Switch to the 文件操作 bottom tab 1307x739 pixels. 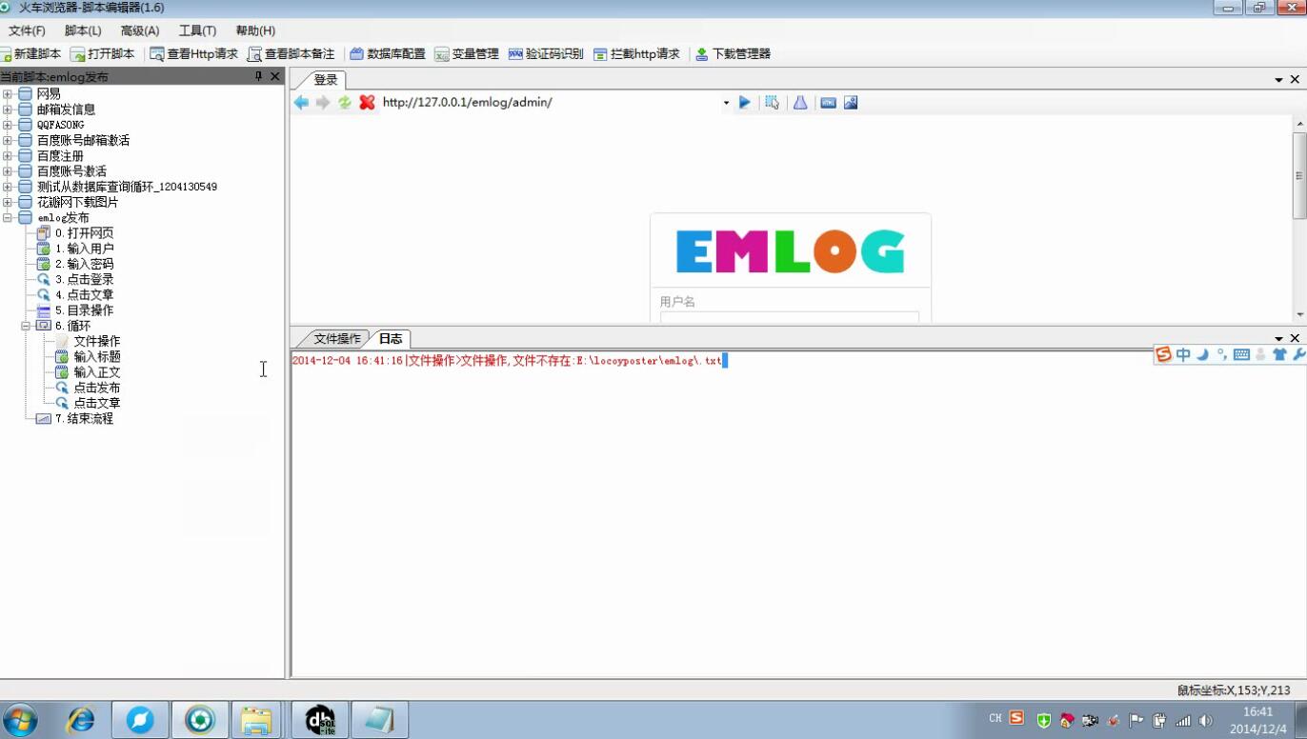337,338
